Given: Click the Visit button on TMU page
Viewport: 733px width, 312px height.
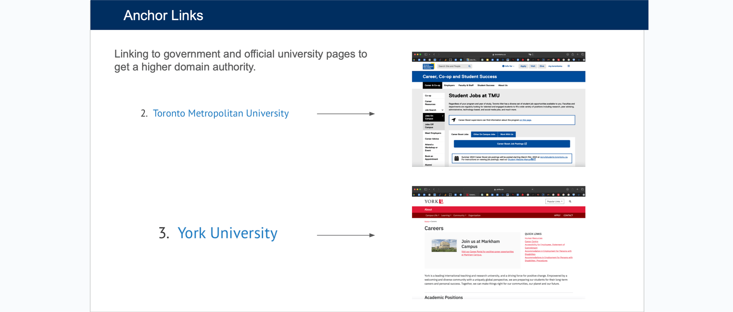Looking at the screenshot, I should click(x=533, y=66).
